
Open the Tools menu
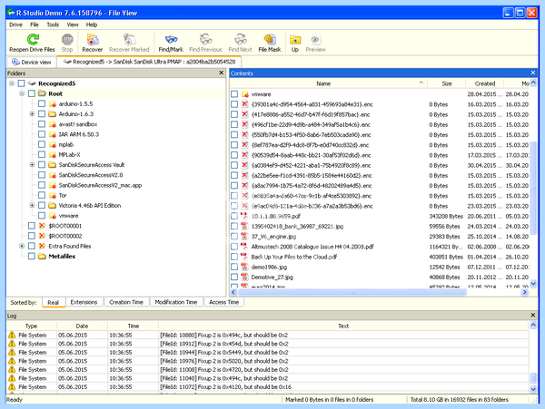pyautogui.click(x=53, y=24)
